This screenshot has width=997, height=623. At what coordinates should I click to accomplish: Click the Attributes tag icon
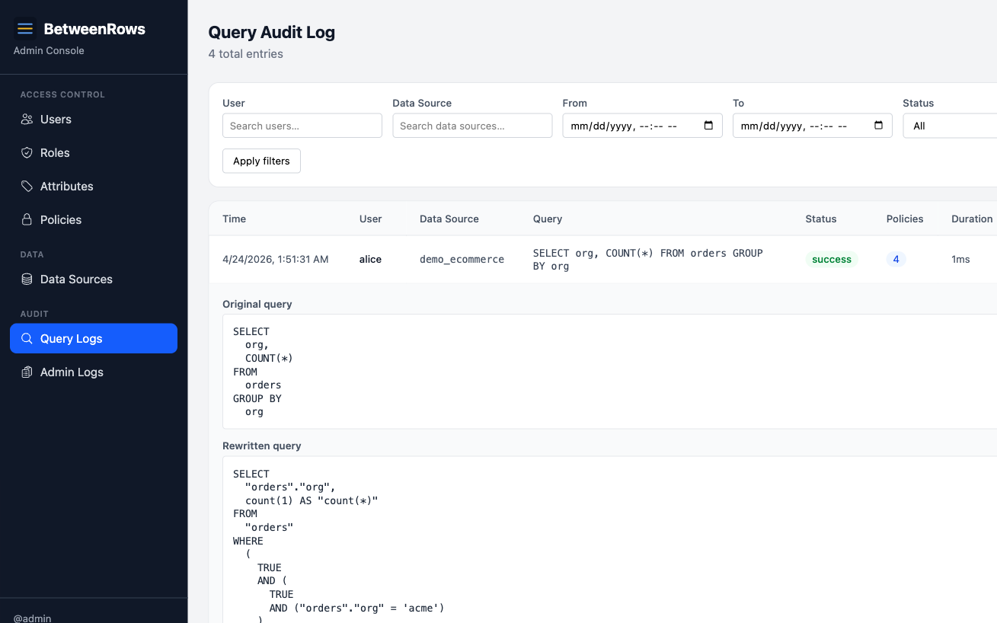(27, 187)
